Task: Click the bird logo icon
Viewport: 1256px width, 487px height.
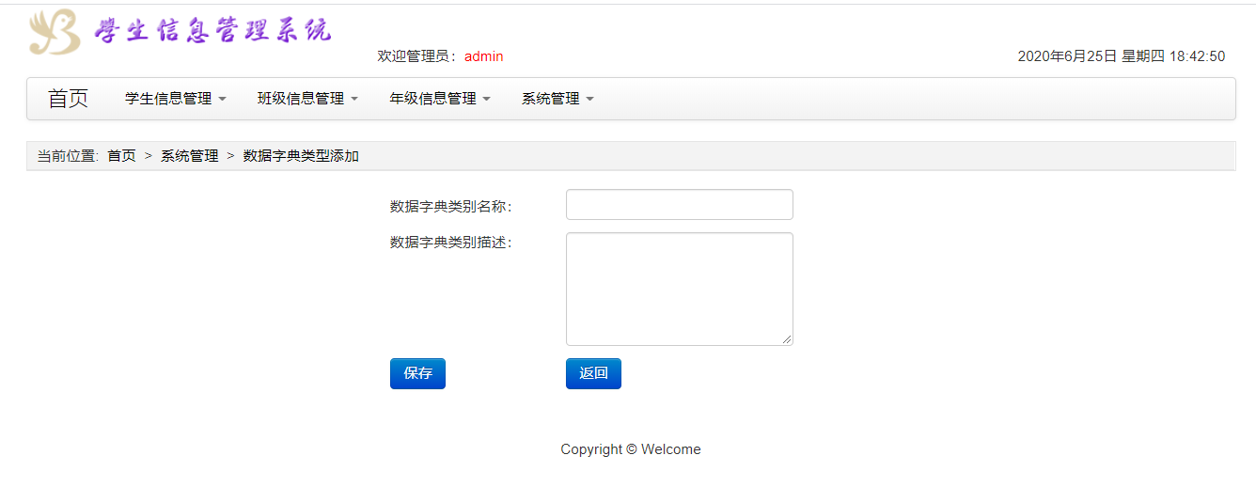Action: point(55,32)
